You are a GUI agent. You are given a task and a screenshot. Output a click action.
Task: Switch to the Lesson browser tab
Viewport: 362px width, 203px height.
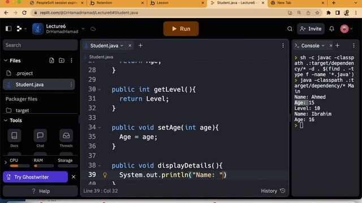click(x=176, y=3)
